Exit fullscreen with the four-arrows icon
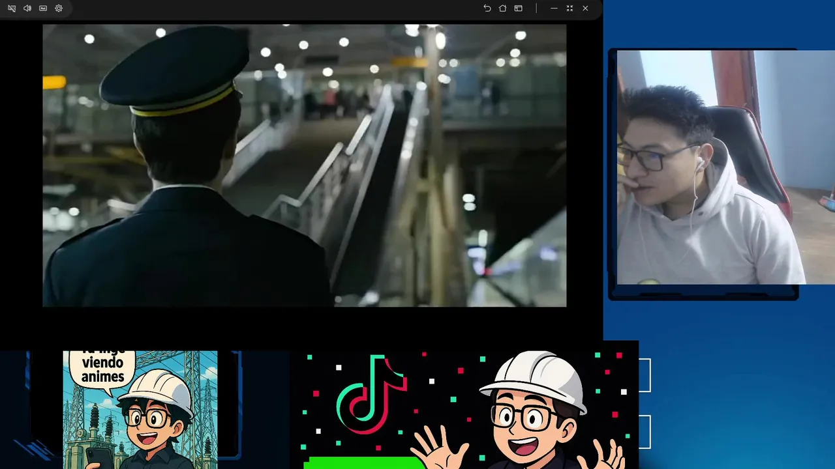 tap(569, 8)
